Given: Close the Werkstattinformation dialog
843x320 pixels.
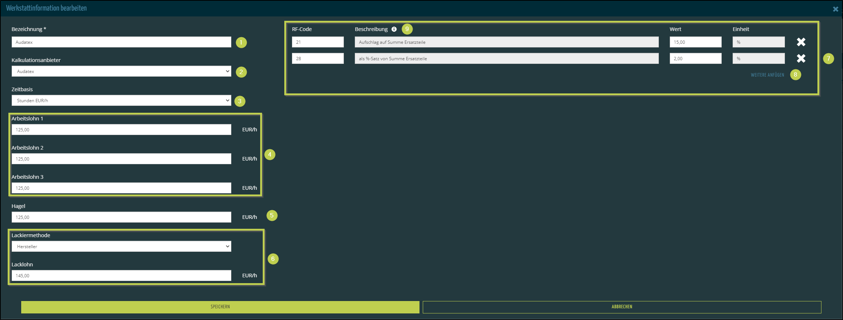Looking at the screenshot, I should pos(835,9).
